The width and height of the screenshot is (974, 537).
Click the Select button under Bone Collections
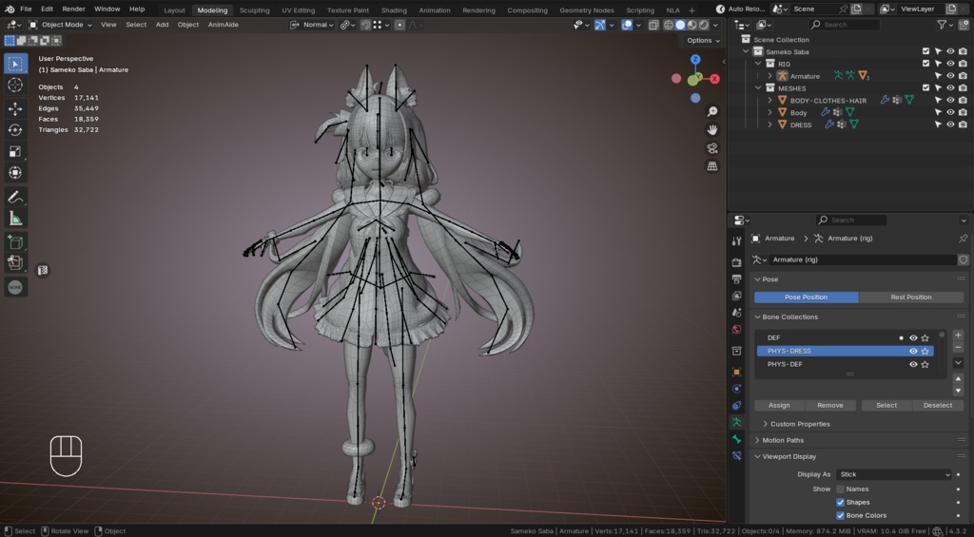click(886, 406)
